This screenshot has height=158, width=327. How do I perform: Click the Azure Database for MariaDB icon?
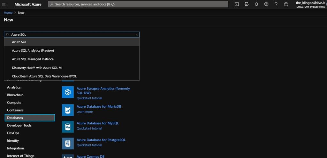(x=68, y=110)
